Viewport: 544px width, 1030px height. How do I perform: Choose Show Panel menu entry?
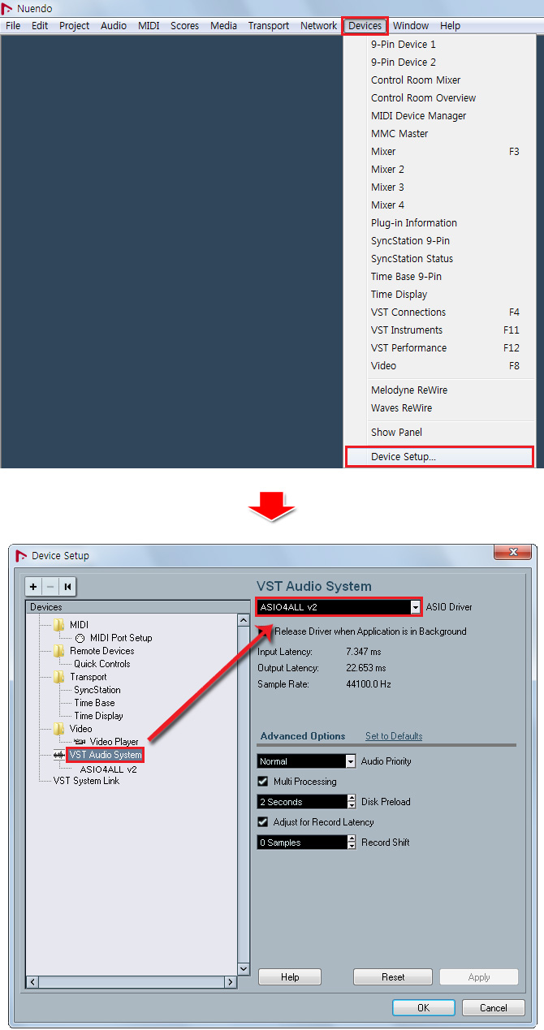click(x=439, y=433)
